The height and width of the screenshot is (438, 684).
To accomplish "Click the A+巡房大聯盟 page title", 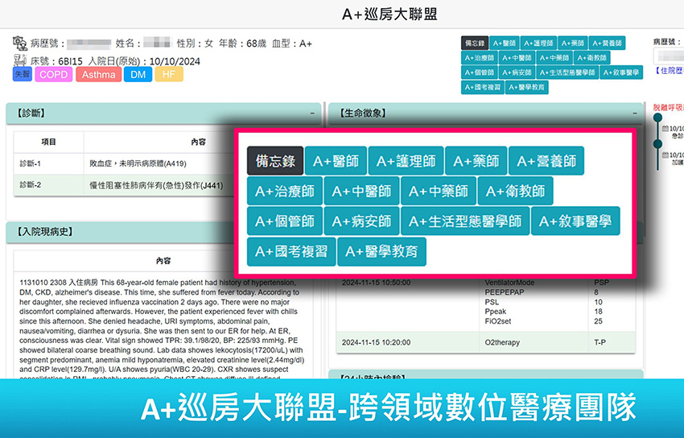I will tap(389, 14).
